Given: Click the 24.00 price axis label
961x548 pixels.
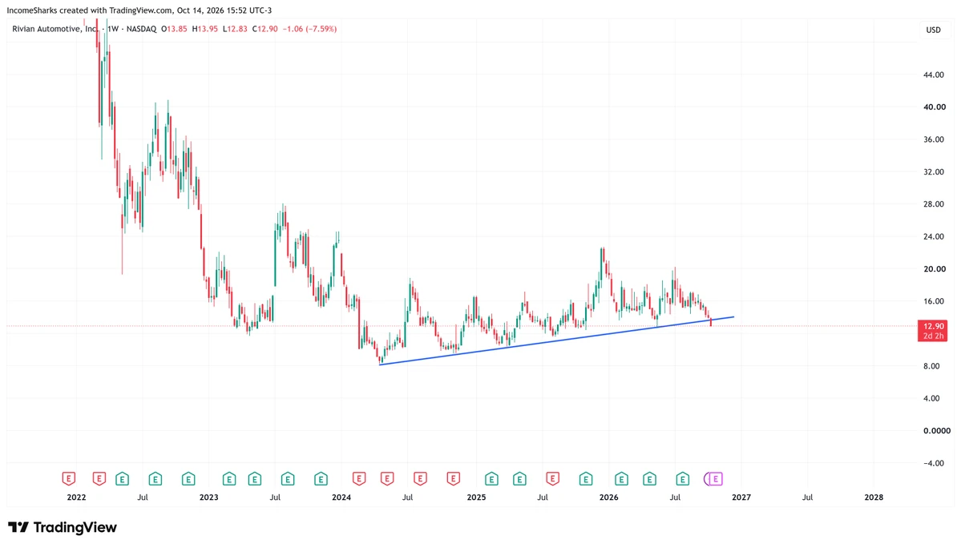Looking at the screenshot, I should pyautogui.click(x=934, y=237).
